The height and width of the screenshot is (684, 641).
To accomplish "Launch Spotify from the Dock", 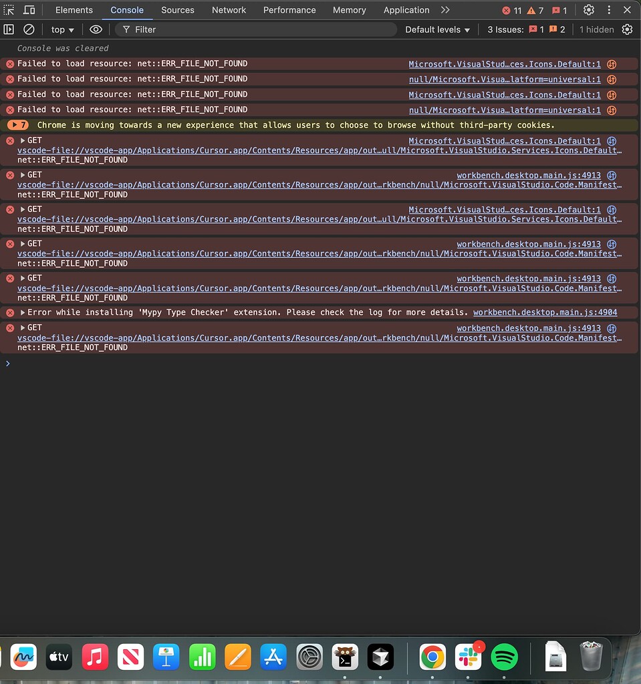I will coord(504,657).
